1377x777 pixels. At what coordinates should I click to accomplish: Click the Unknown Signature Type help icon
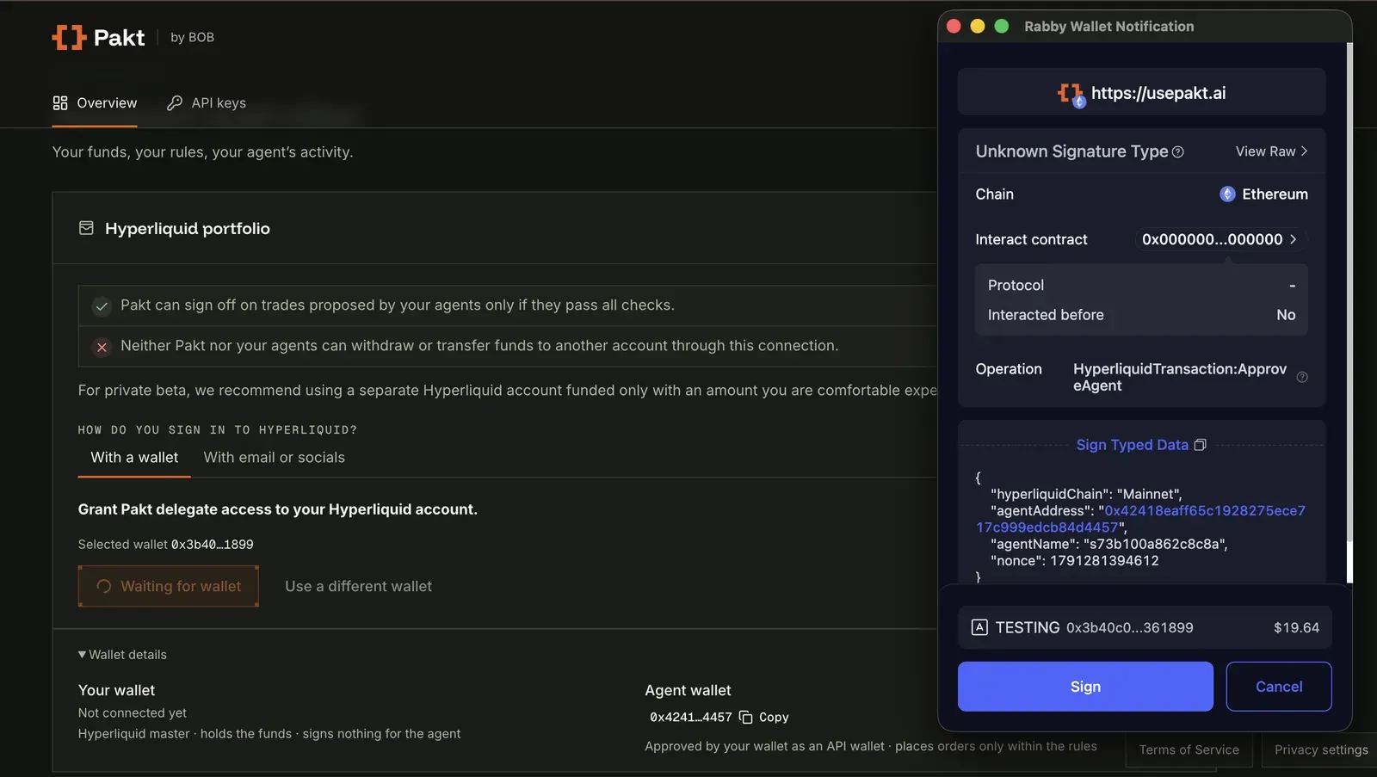1178,152
